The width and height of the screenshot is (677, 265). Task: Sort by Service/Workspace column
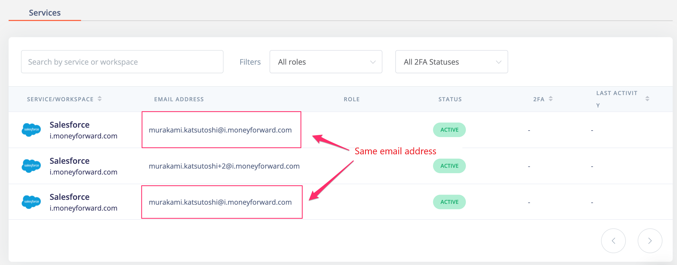(x=100, y=99)
